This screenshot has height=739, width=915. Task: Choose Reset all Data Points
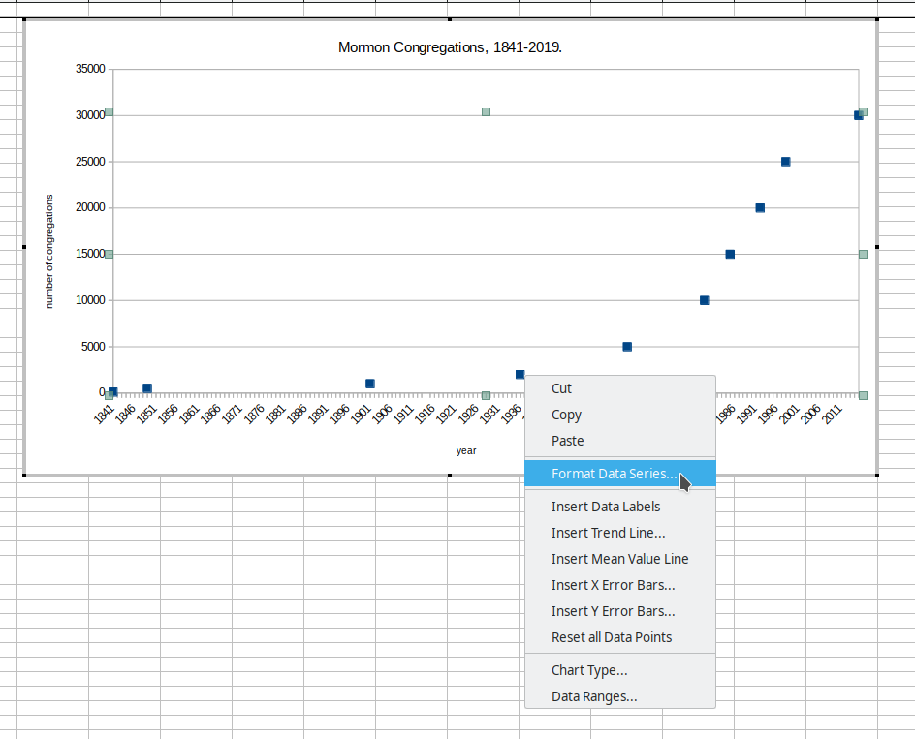[619, 637]
